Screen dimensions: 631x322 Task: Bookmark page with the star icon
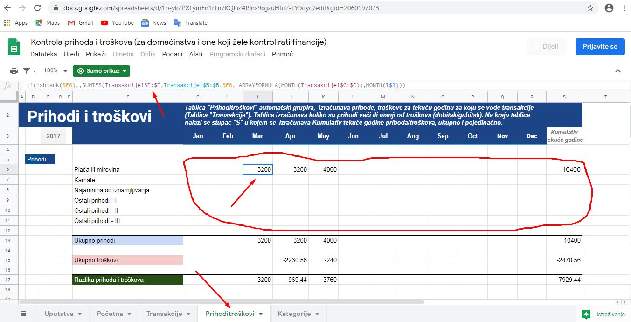(590, 8)
